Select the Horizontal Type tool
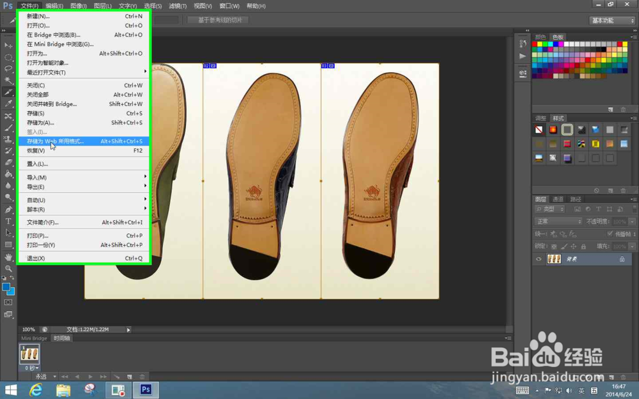Screen dimensions: 639x399 (x=8, y=221)
